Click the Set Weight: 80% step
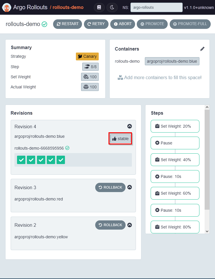This screenshot has height=279, width=215. [175, 227]
